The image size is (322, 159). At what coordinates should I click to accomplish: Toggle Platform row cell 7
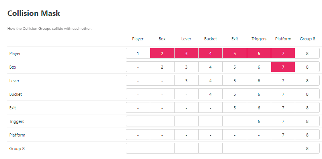click(x=283, y=135)
